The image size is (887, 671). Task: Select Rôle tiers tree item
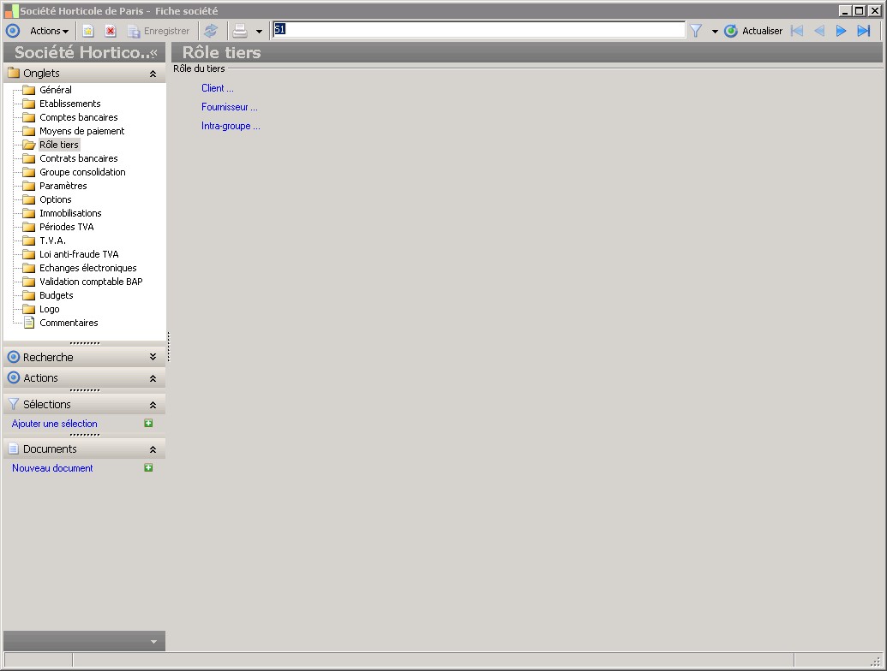coord(59,145)
